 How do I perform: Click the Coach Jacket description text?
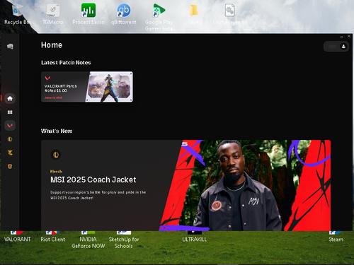pyautogui.click(x=98, y=195)
